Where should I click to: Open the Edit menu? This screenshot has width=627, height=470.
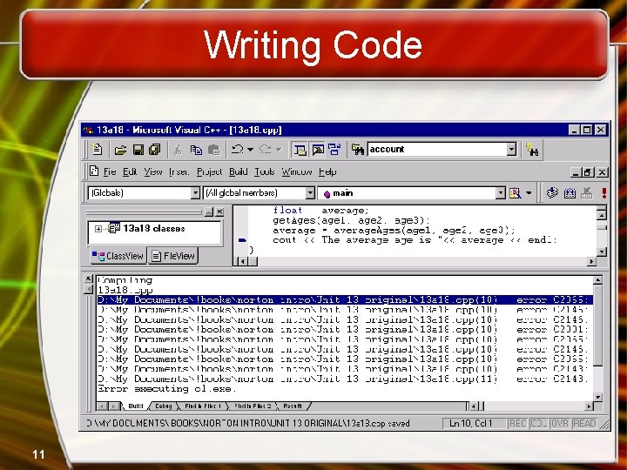130,171
